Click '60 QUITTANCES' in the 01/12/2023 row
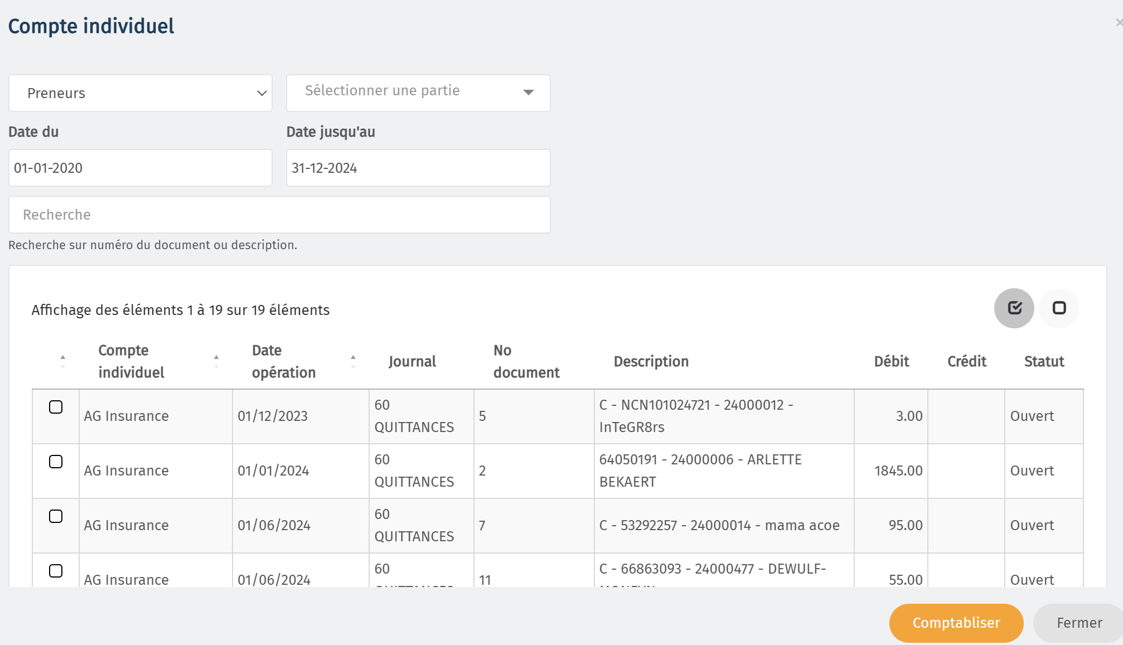The image size is (1123, 645). 414,416
